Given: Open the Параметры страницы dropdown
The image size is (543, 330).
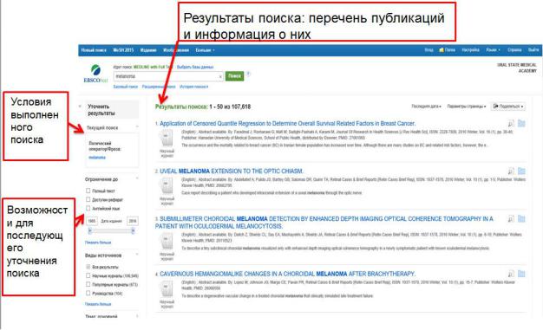Looking at the screenshot, I should point(467,107).
